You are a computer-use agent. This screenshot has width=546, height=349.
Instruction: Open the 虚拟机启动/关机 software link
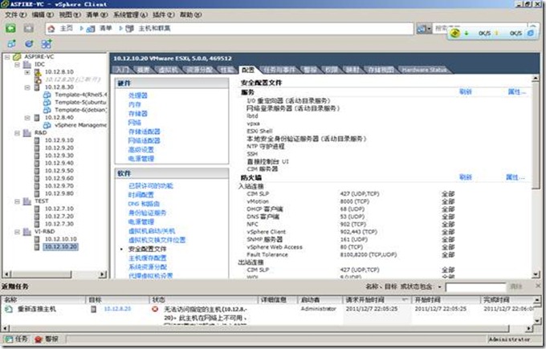152,231
